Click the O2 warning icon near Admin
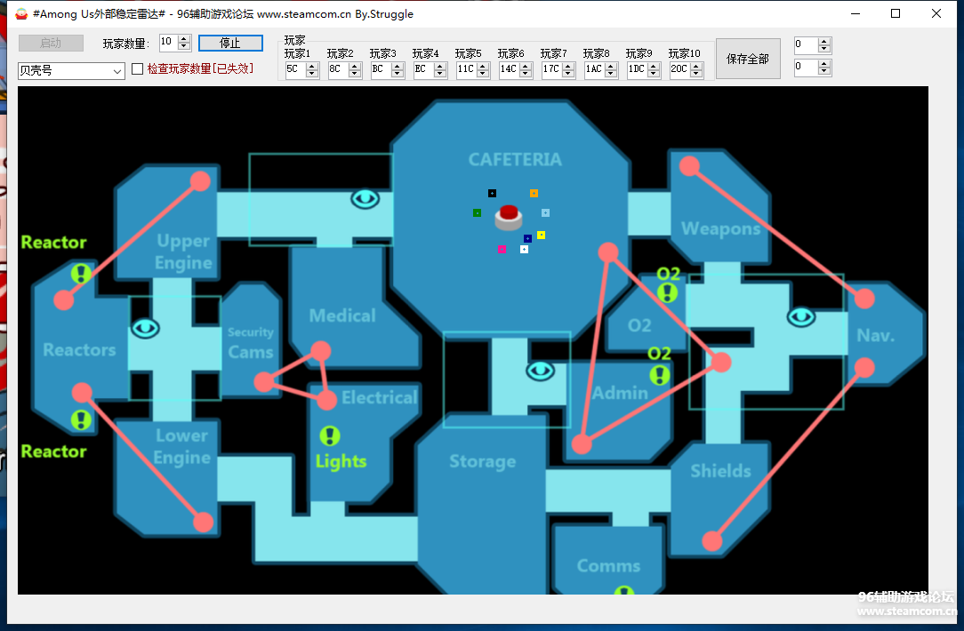The image size is (964, 631). [x=659, y=374]
